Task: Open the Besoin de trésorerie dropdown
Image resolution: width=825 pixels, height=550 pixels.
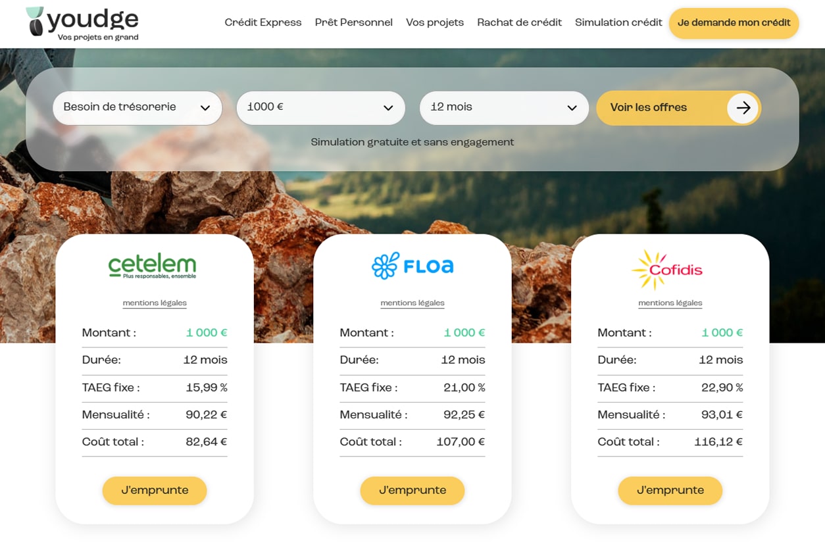Action: tap(137, 108)
